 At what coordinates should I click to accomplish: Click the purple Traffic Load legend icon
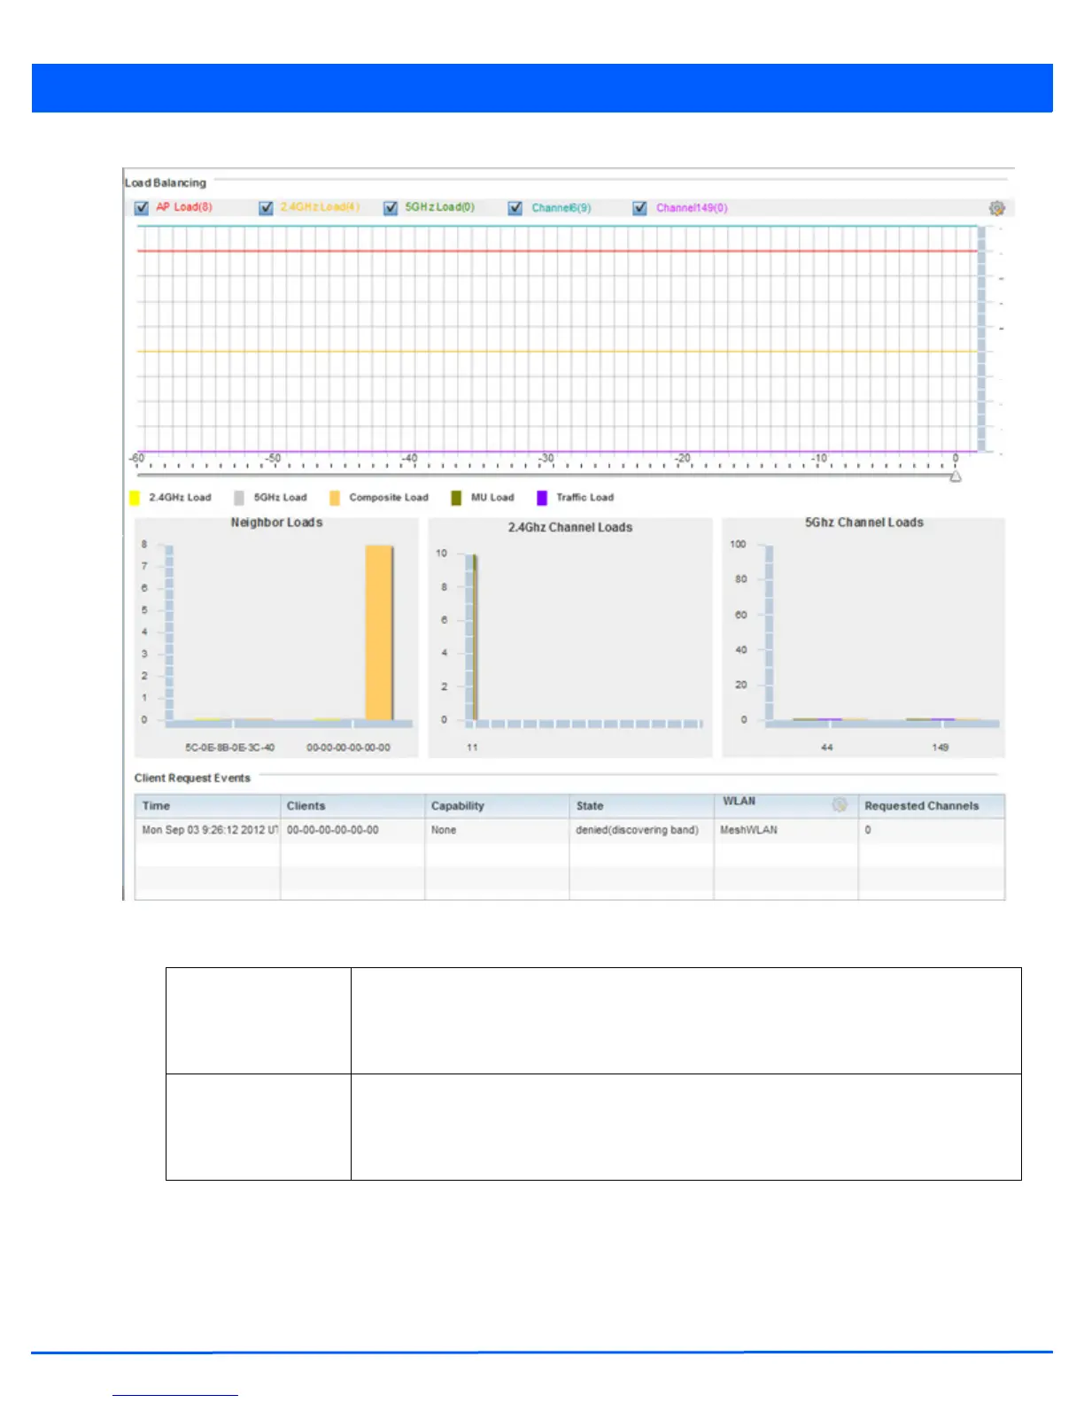point(542,498)
